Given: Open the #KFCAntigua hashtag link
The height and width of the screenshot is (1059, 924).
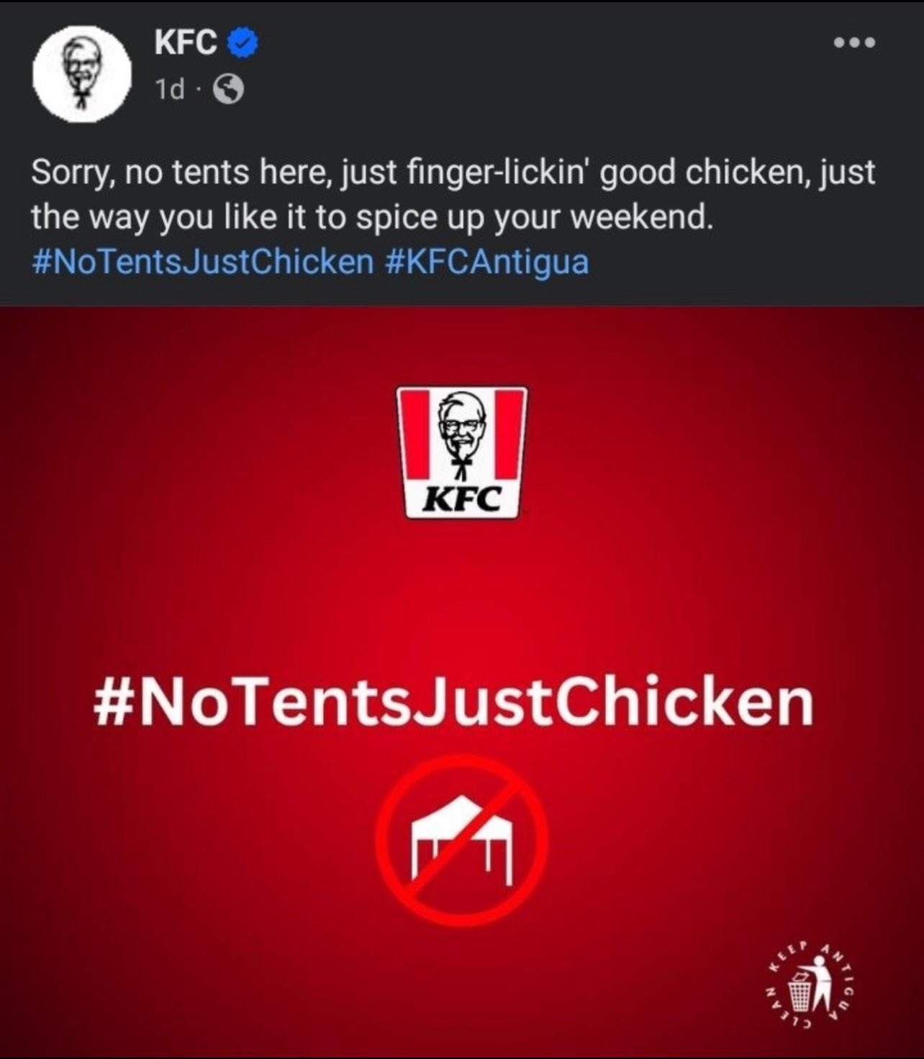Looking at the screenshot, I should (487, 261).
